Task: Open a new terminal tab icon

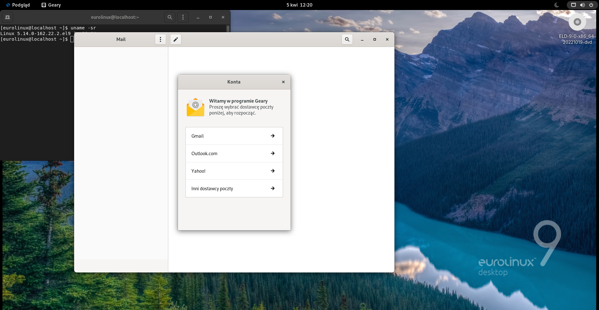Action: click(7, 17)
